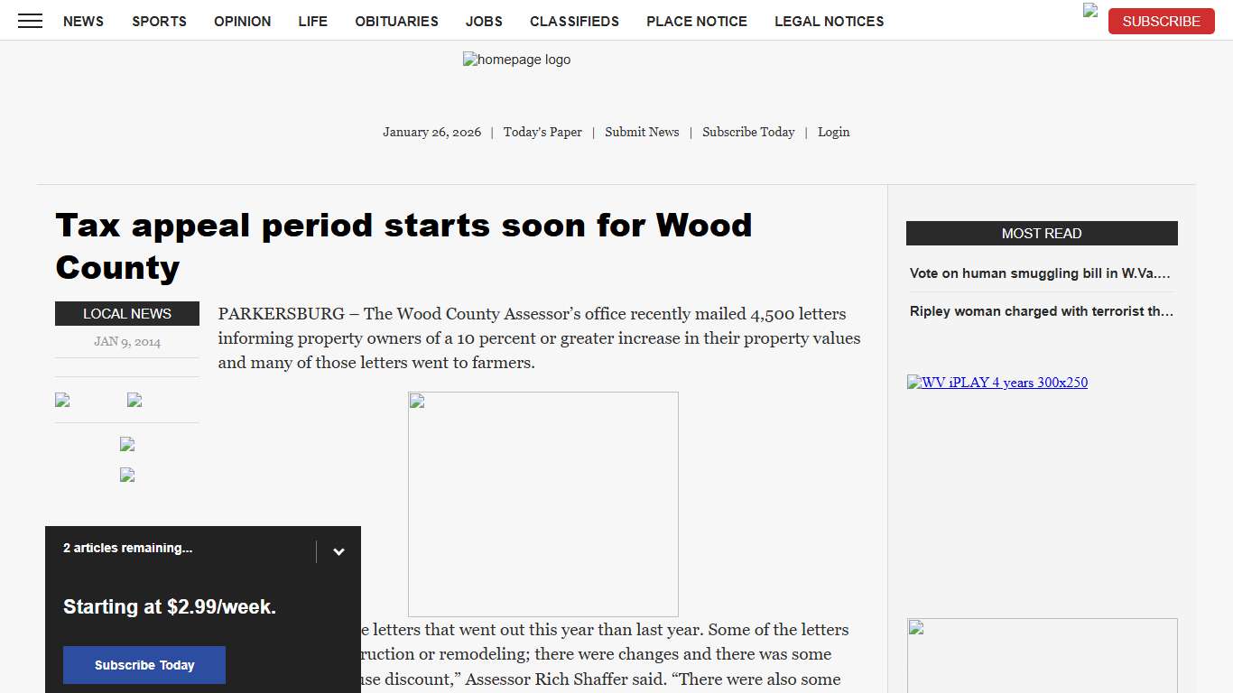Open the WV iPLAY advertisement
1233x693 pixels.
(997, 383)
